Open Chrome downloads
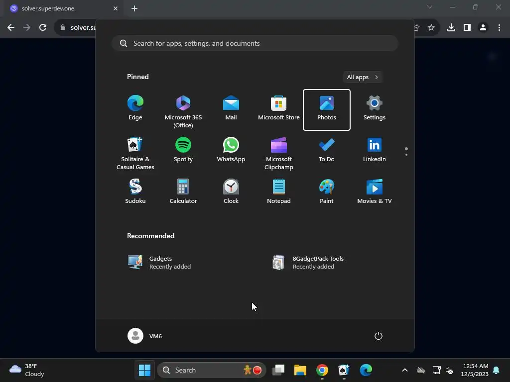 point(451,28)
